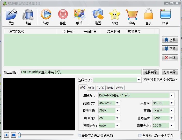Click the 结束时间 column header
The height and width of the screenshot is (140, 182).
(112, 31)
